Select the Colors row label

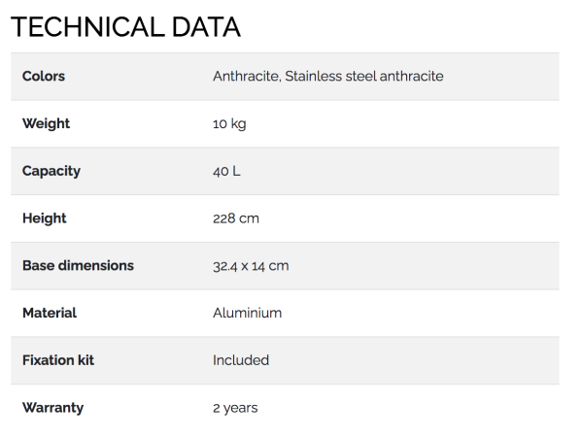pos(44,76)
